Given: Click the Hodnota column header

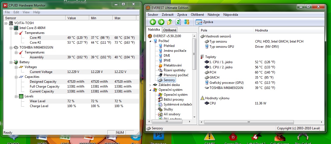Looking at the screenshot, I should [289, 30].
